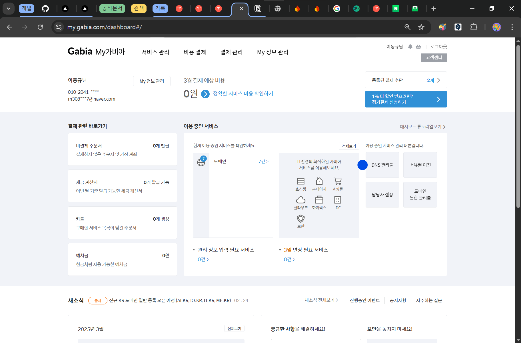Viewport: 521px width, 343px height.
Task: Bookmark this page with the star icon
Action: coord(421,27)
